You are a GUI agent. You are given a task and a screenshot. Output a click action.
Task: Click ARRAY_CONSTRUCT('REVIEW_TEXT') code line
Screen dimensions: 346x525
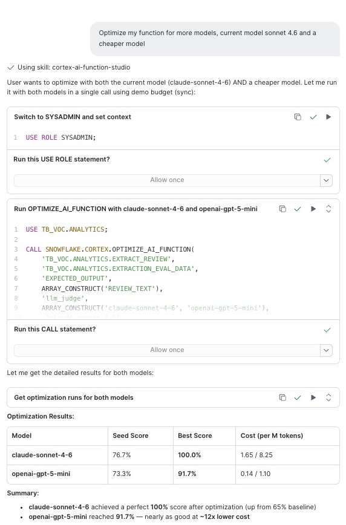click(x=102, y=289)
